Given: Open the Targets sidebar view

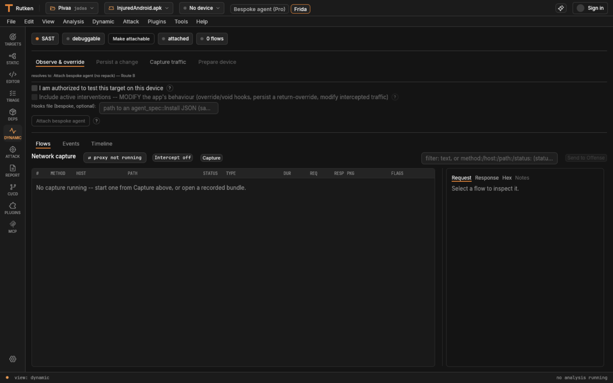Looking at the screenshot, I should (13, 39).
